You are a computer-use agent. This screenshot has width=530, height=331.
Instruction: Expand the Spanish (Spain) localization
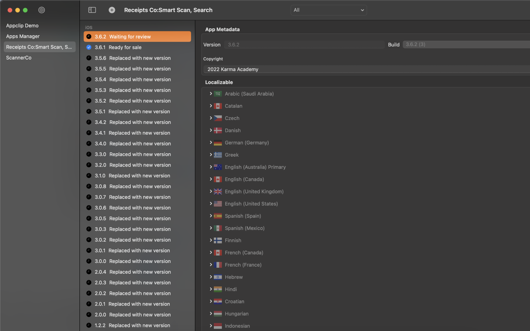(211, 216)
